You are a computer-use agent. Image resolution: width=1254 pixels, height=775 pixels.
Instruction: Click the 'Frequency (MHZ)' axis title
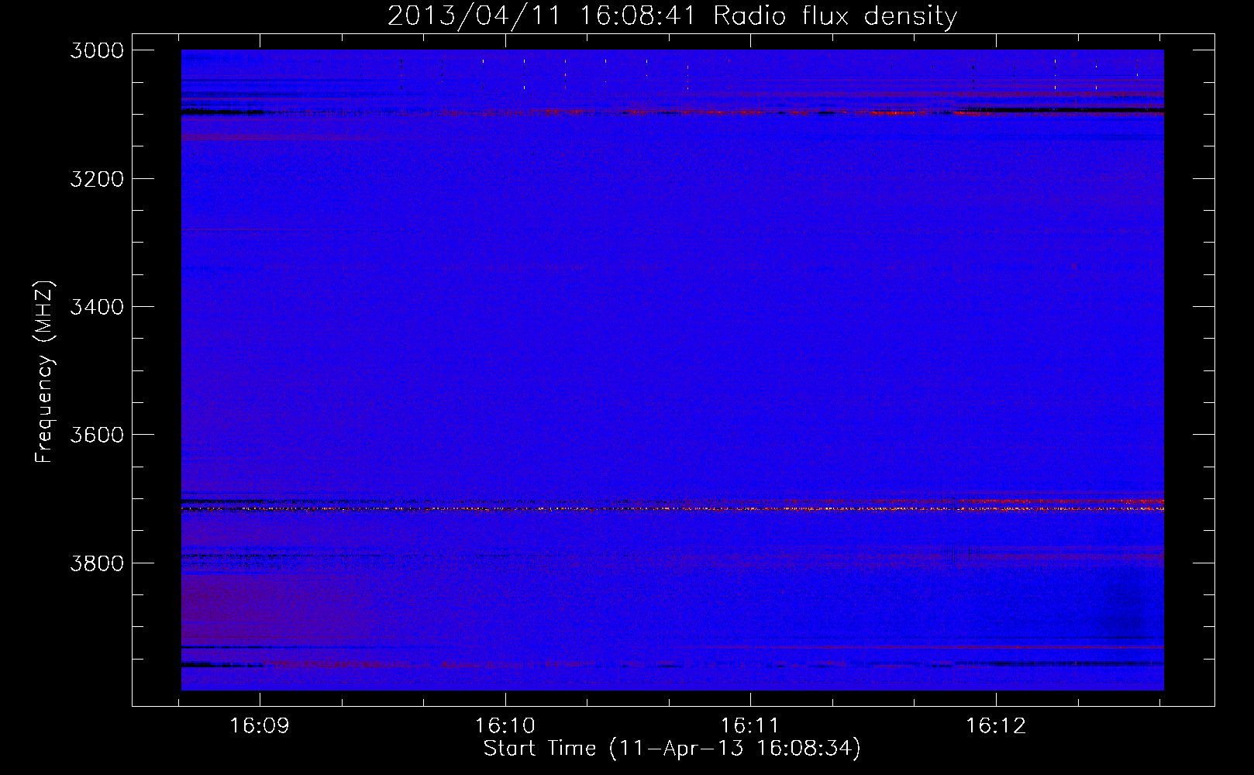click(x=44, y=371)
